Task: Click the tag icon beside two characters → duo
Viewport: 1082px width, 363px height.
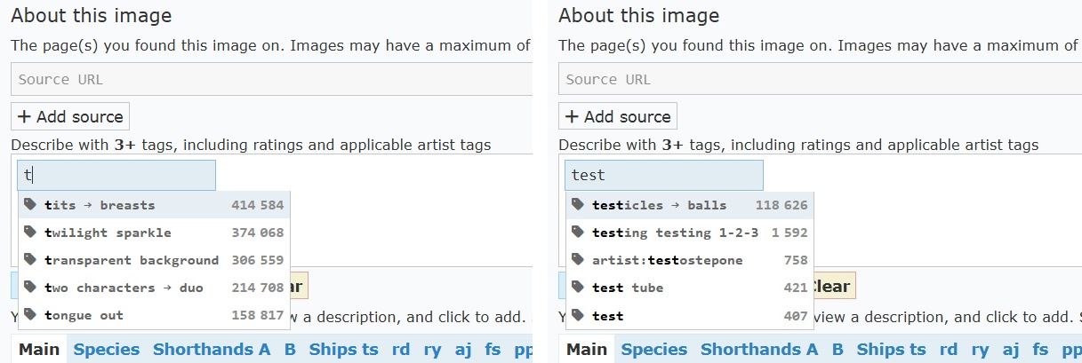Action: (x=30, y=288)
